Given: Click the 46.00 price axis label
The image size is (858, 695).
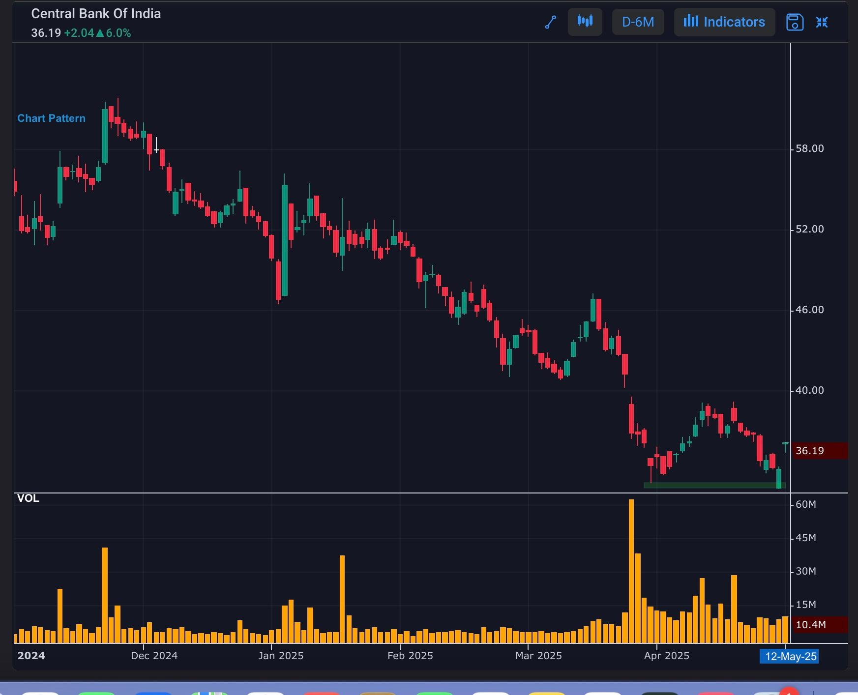Looking at the screenshot, I should 810,310.
